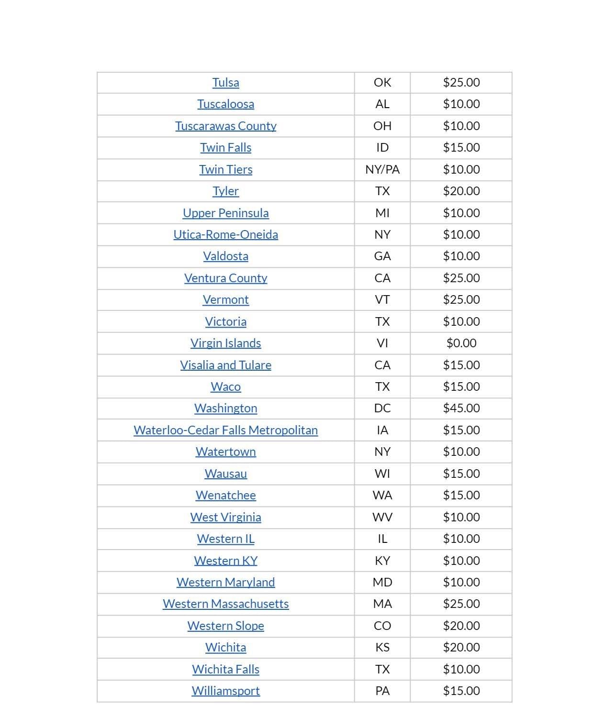Open the Tulsa link
605x717 pixels.
coord(225,83)
